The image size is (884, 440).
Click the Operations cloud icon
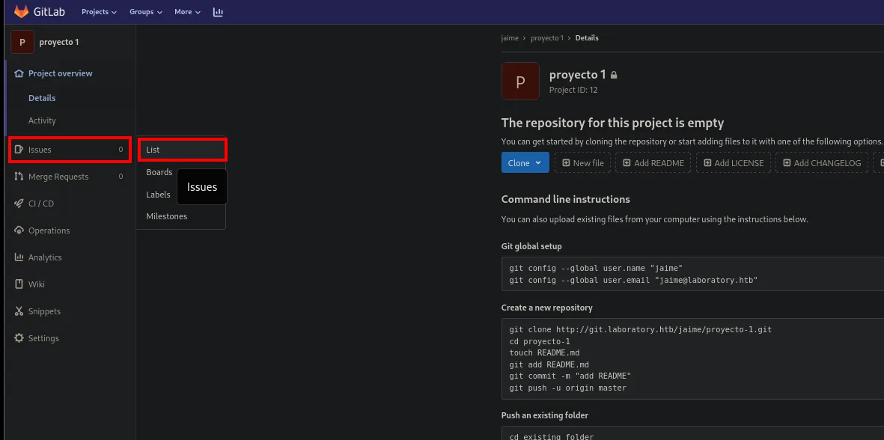click(19, 230)
